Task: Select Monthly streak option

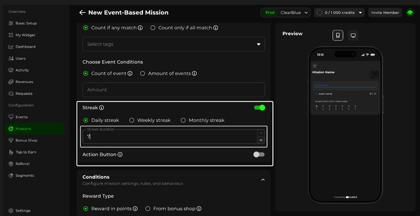Action: click(183, 120)
